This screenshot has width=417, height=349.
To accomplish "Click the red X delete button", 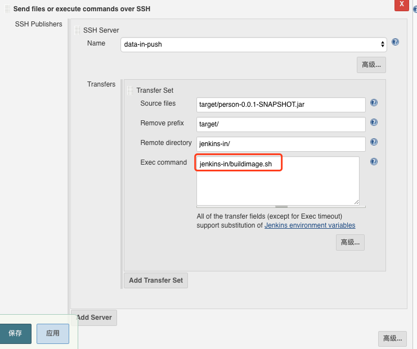I will coord(402,5).
